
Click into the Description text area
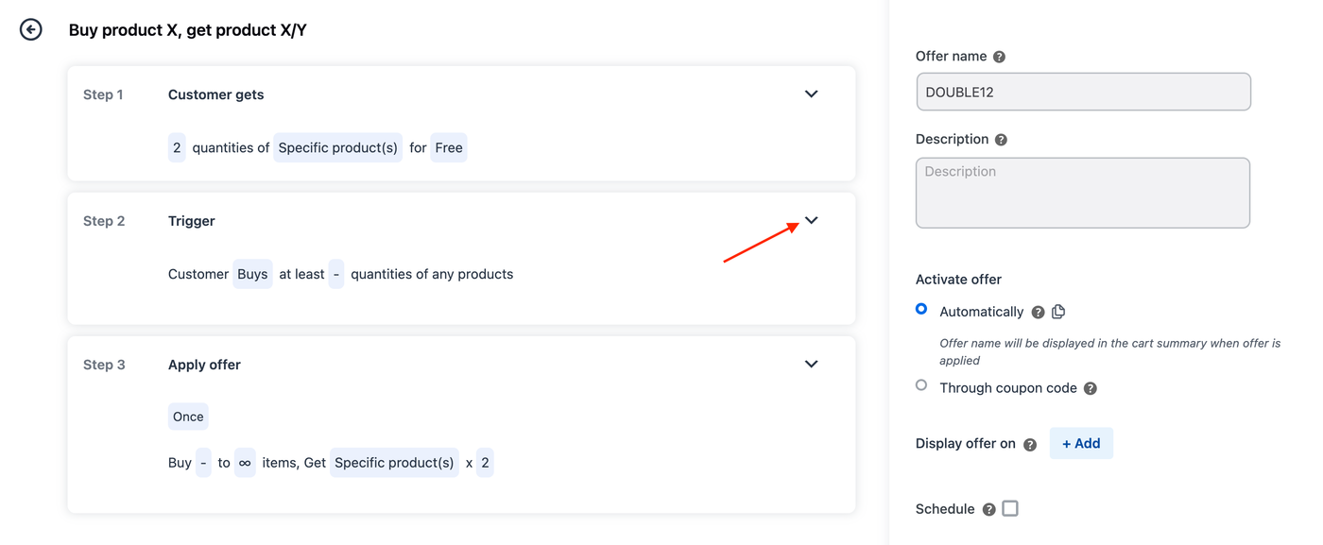[x=1083, y=194]
